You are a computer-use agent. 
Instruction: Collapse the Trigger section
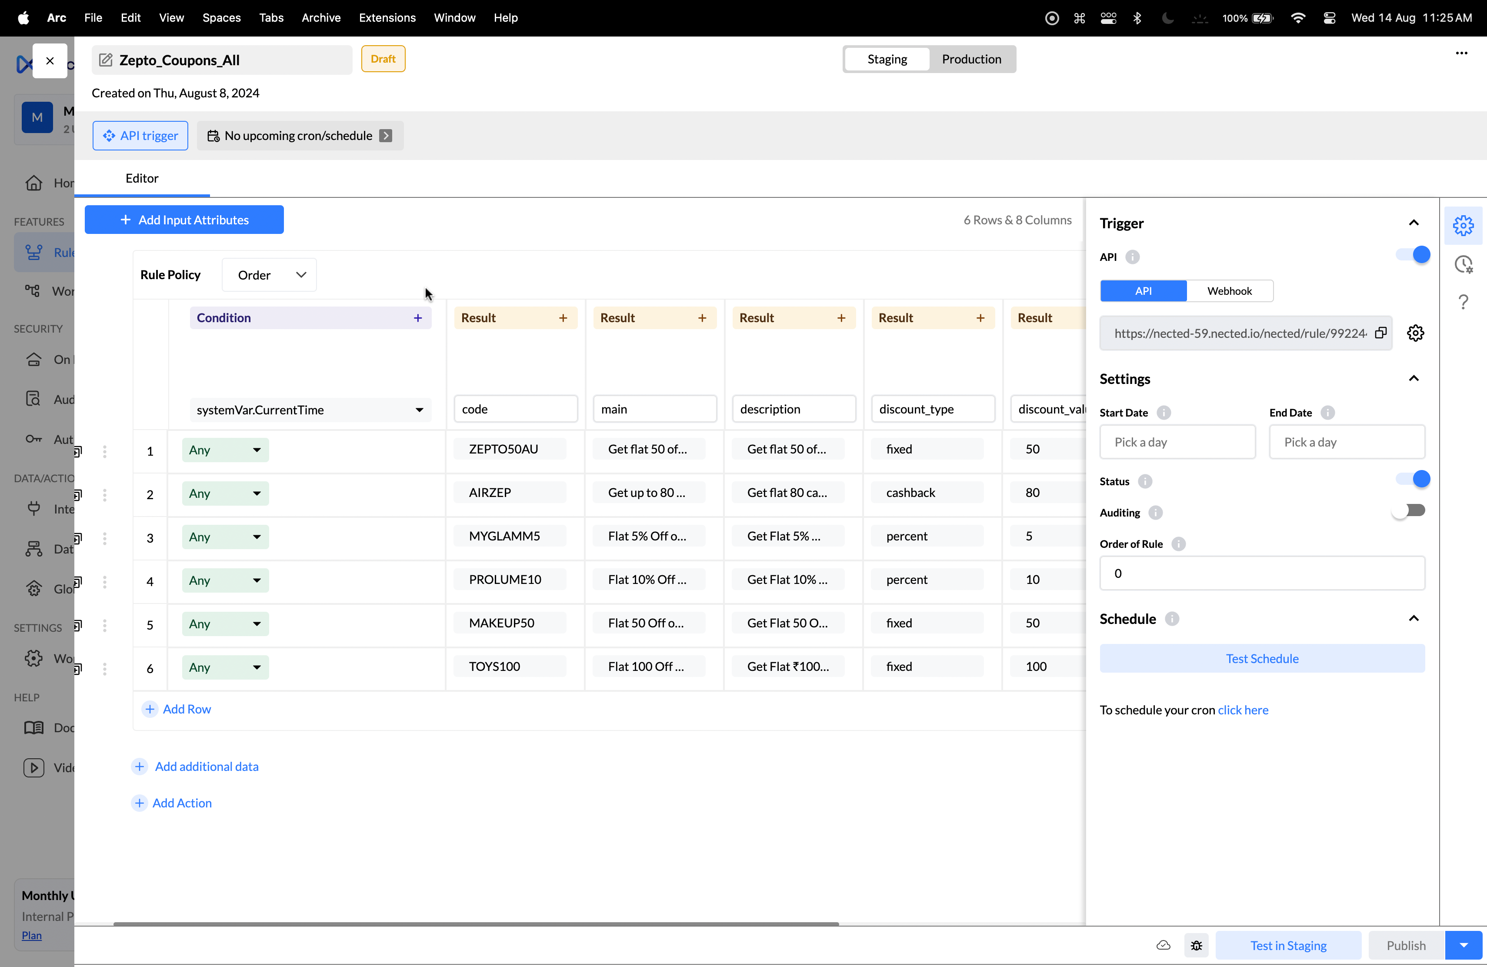pos(1413,223)
